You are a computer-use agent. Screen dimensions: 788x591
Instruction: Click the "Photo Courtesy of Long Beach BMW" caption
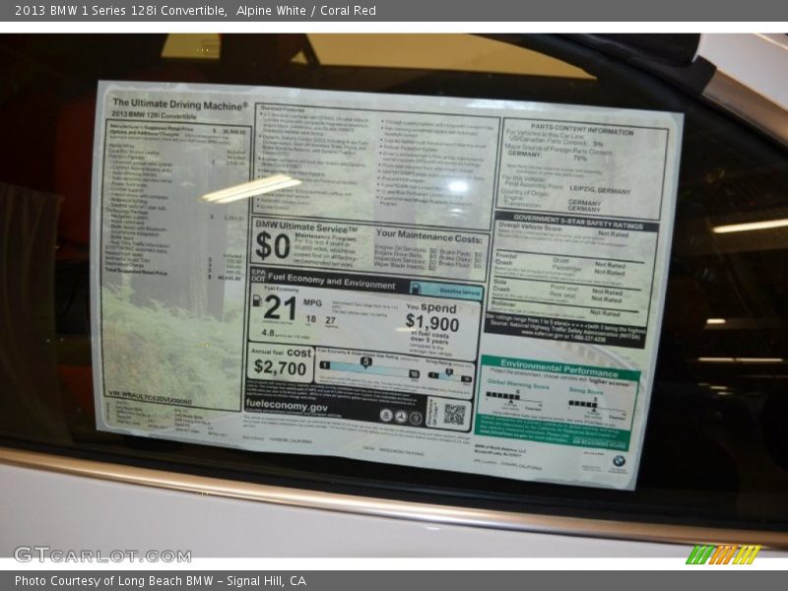114,581
